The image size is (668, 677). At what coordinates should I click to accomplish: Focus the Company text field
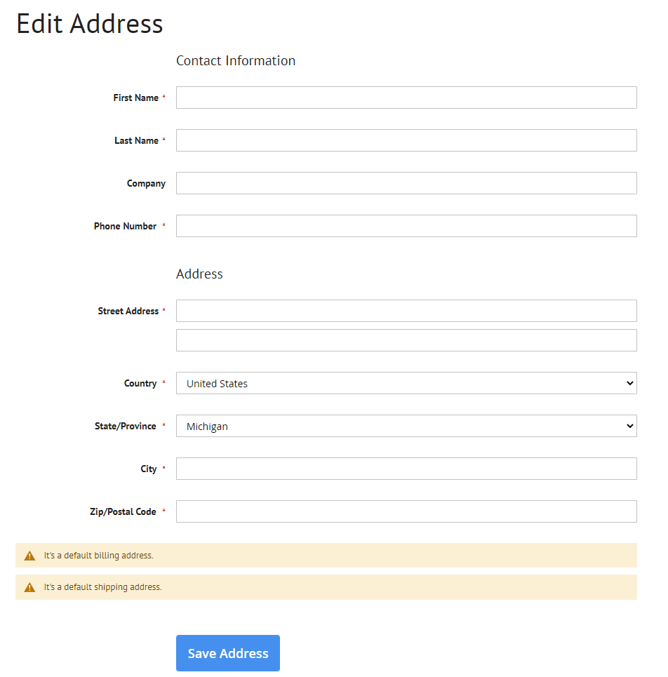click(406, 183)
